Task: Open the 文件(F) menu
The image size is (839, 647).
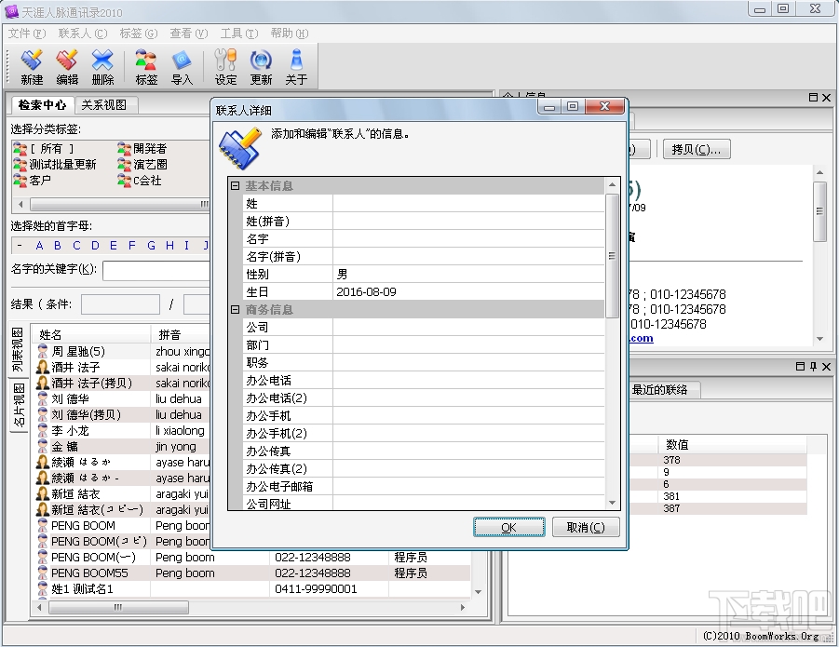Action: (x=27, y=34)
